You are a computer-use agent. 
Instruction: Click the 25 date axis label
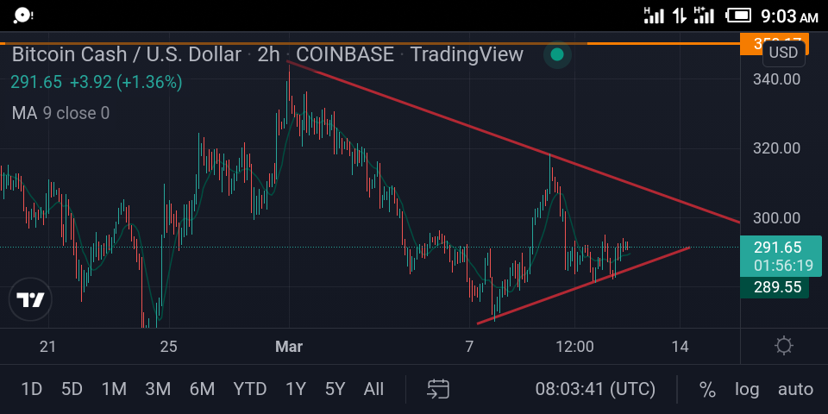168,347
